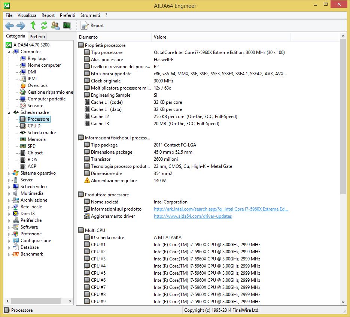Screen dimensions: 350x317
Task: Click the green graph monitor toolbar icon
Action: tap(67, 25)
